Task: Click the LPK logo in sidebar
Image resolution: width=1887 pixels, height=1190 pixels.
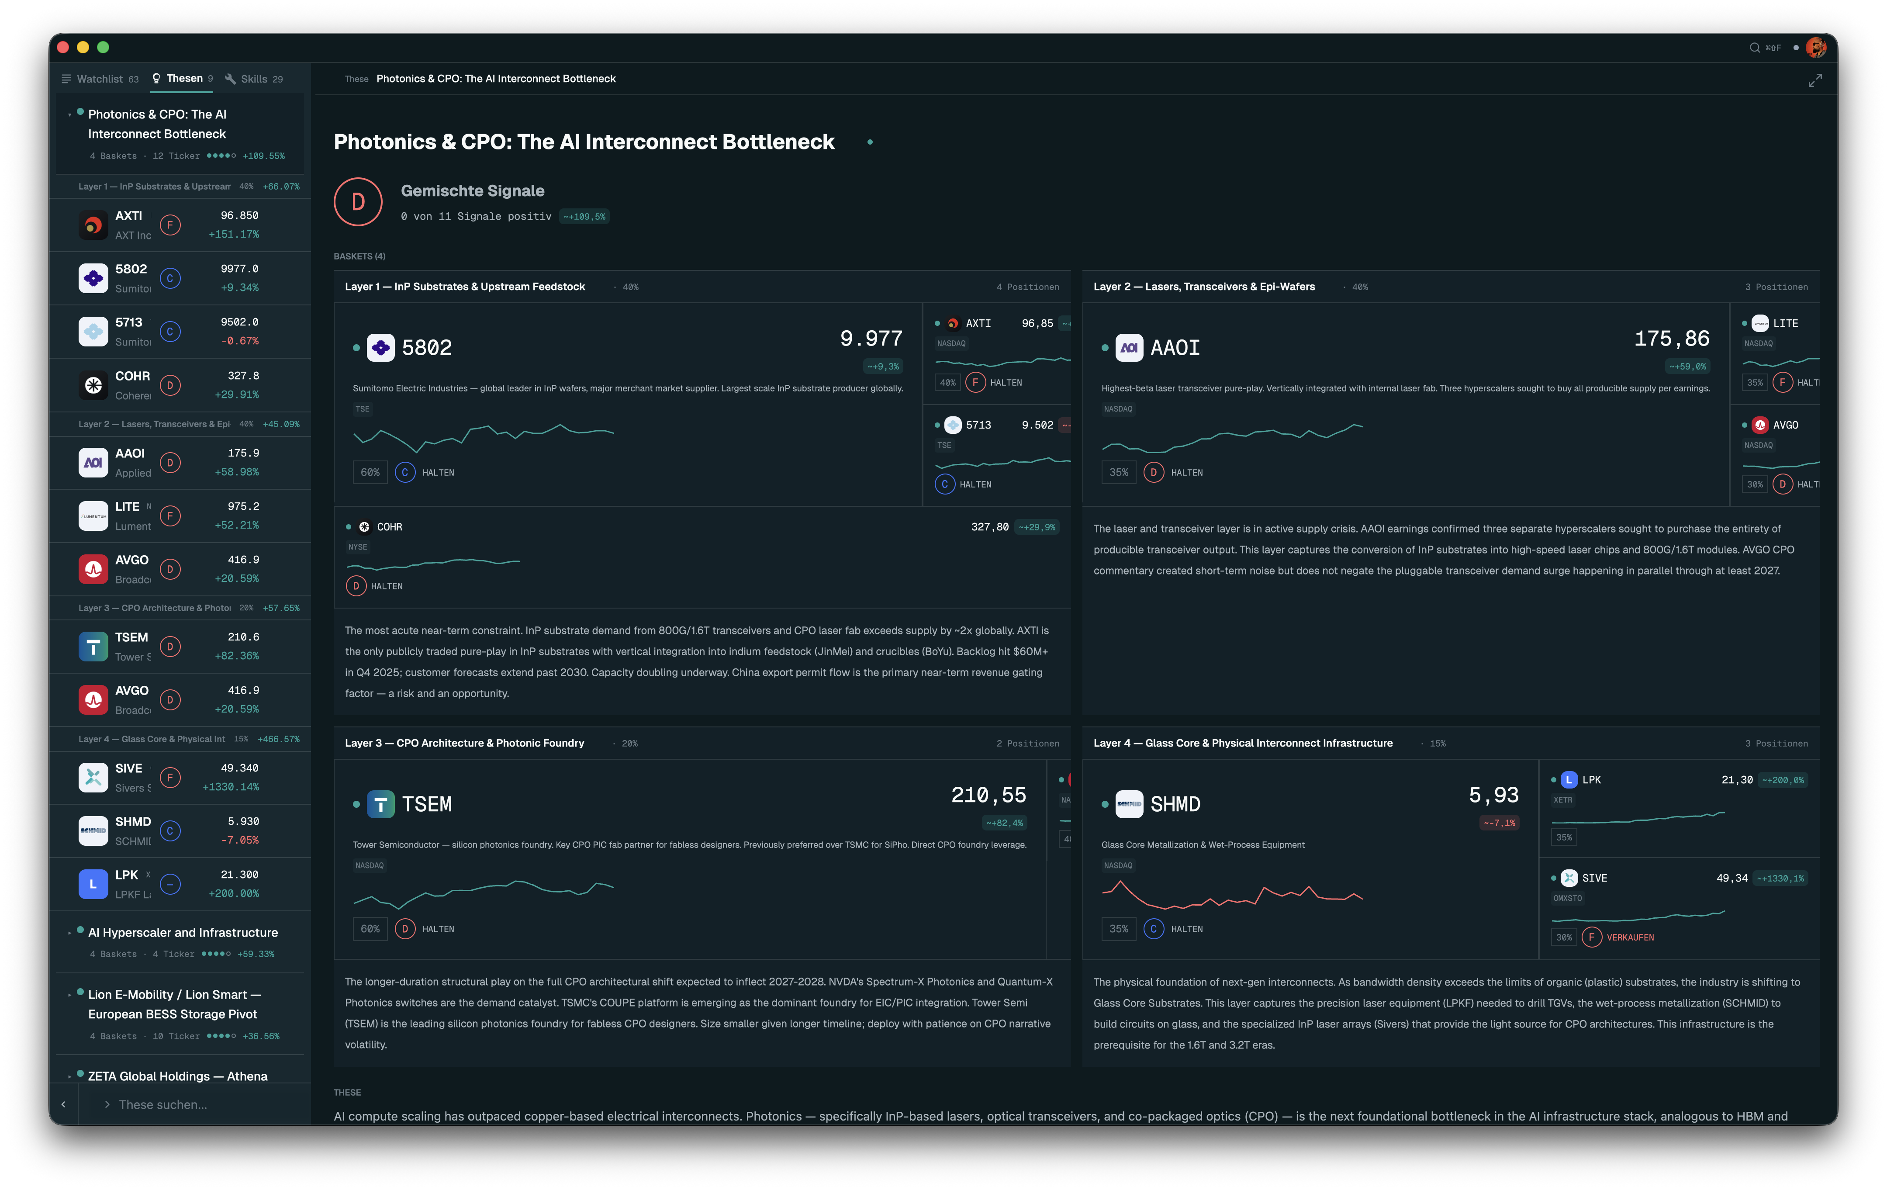Action: [93, 884]
